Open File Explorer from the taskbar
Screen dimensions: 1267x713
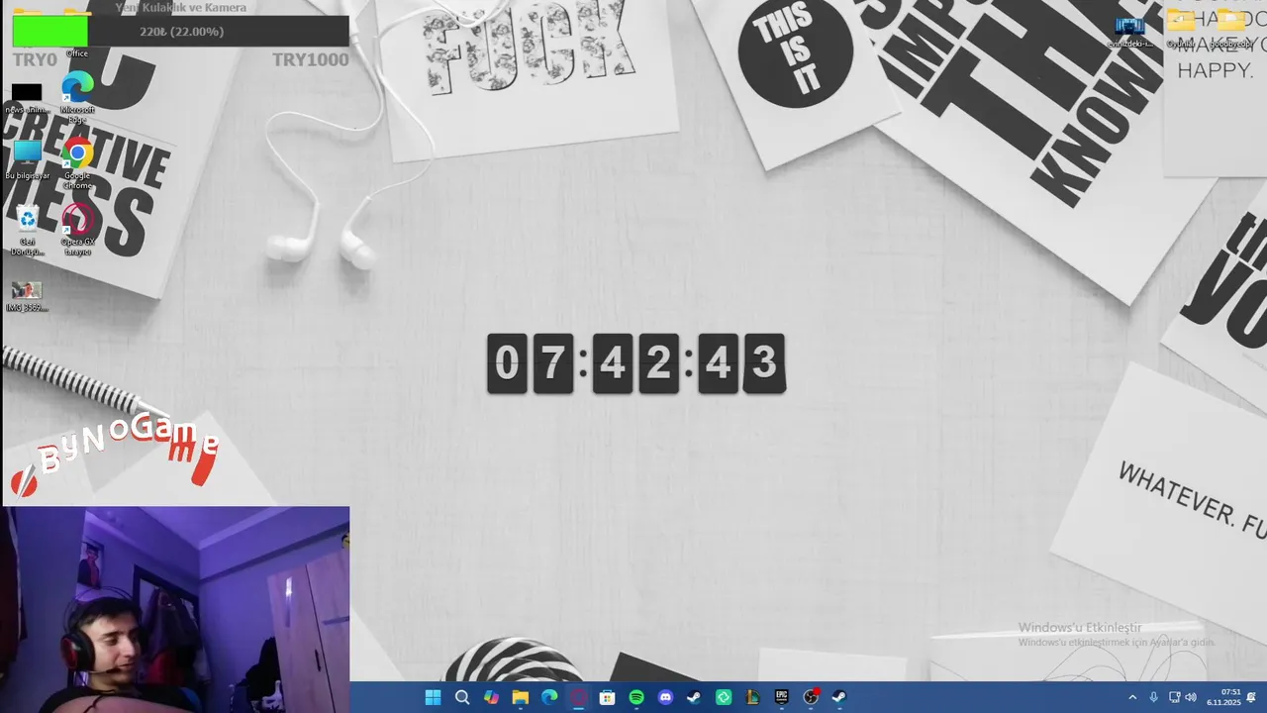pyautogui.click(x=521, y=697)
